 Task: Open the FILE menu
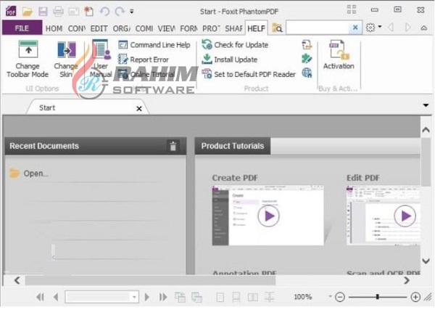coord(20,28)
